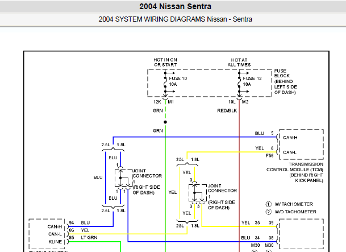The width and height of the screenshot is (346, 252).
Task: Click the "W/ TACHOMETER" legend entry
Action: coord(294,204)
